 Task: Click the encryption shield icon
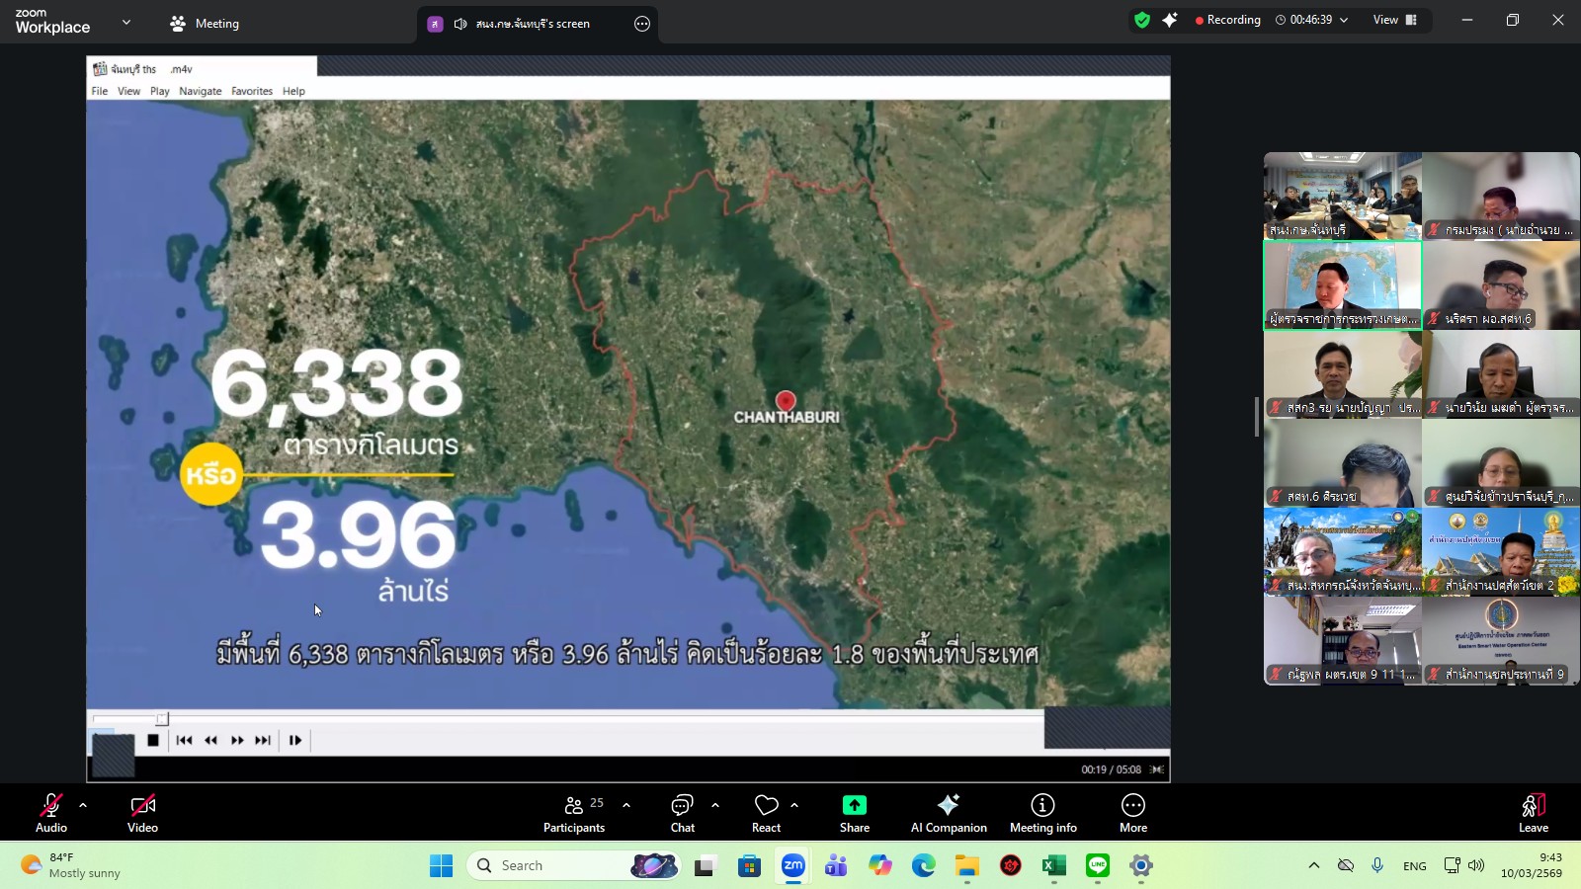1142,20
